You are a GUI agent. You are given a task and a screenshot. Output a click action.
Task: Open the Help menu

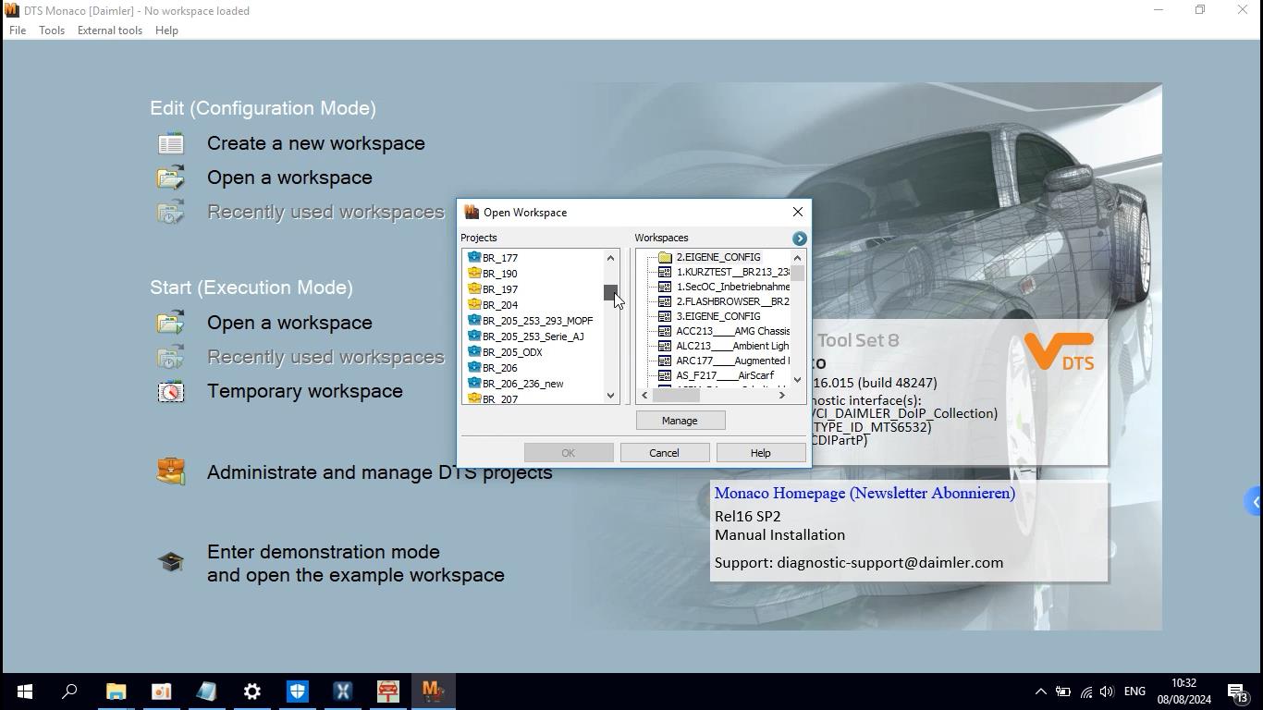pyautogui.click(x=166, y=31)
